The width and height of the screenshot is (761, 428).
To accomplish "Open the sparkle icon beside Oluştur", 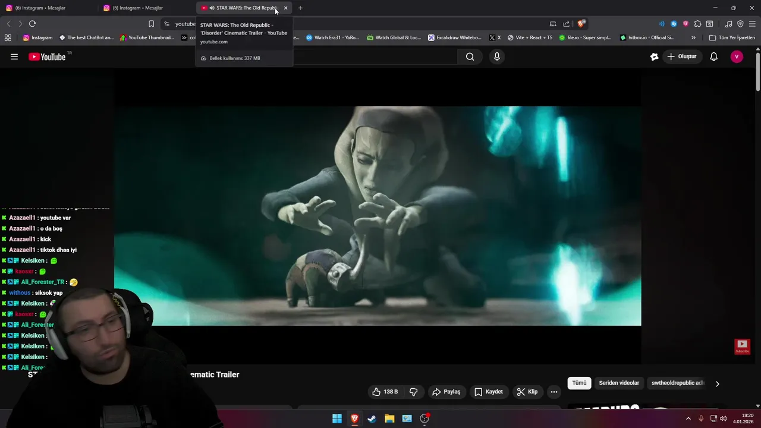I will [655, 57].
